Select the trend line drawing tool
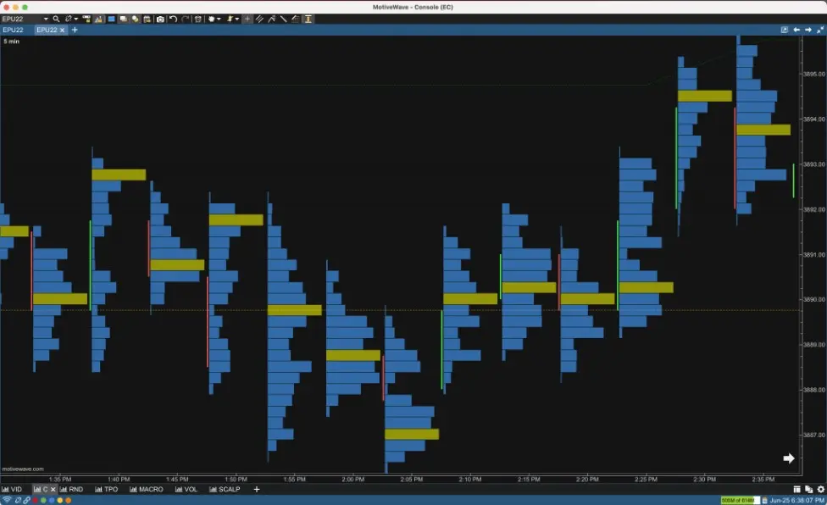This screenshot has height=505, width=827. (x=284, y=19)
